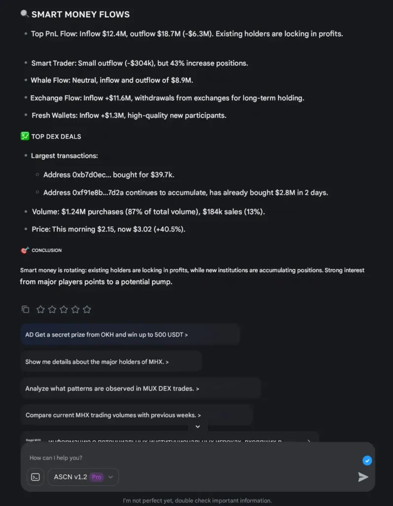Select the third star in the rating row
Viewport: 393px width, 506px height.
64,309
